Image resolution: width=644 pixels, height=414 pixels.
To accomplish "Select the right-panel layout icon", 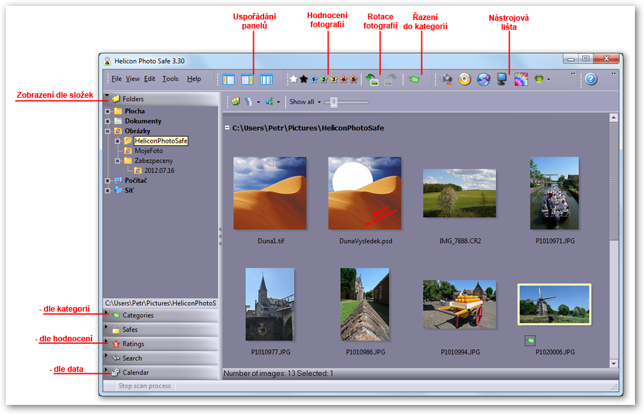I will (247, 79).
